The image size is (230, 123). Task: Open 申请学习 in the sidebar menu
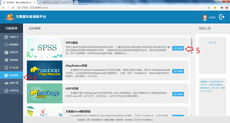[x=11, y=37]
